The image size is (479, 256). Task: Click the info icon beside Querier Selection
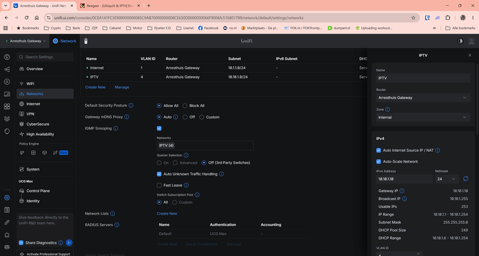186,156
